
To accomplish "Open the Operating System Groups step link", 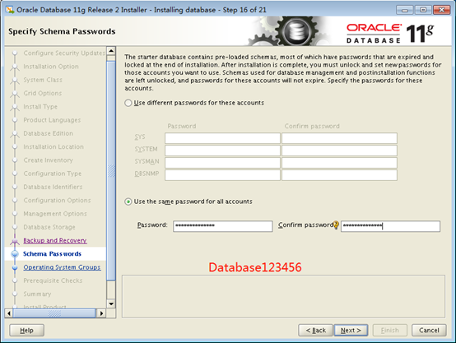I will pos(62,267).
